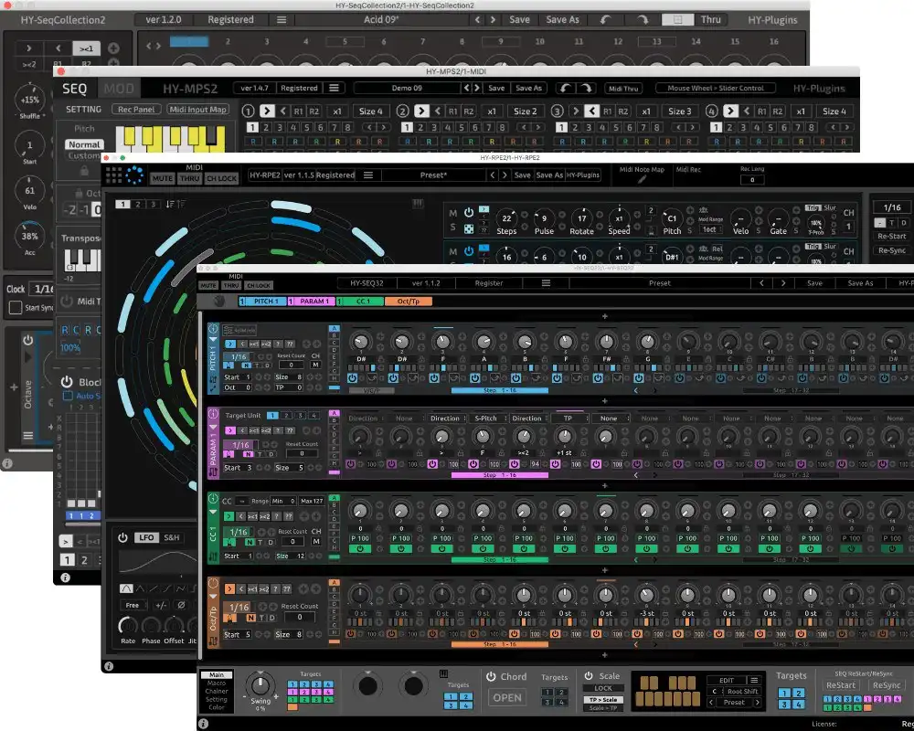
Task: Click the undo arrow in HY-MPS2 header
Action: (565, 88)
